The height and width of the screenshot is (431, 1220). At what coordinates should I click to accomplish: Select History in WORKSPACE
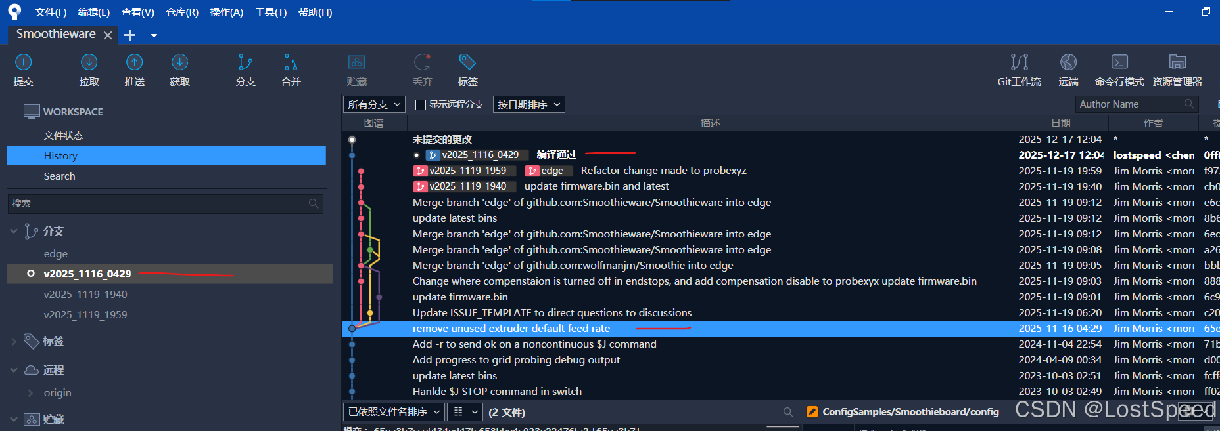pos(167,155)
